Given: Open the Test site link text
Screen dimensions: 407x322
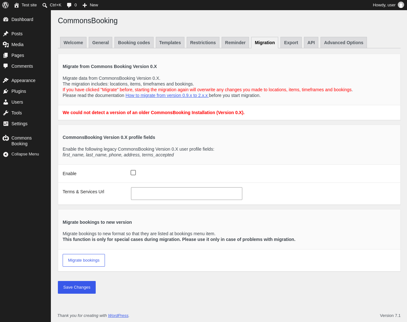Looking at the screenshot, I should click(29, 5).
